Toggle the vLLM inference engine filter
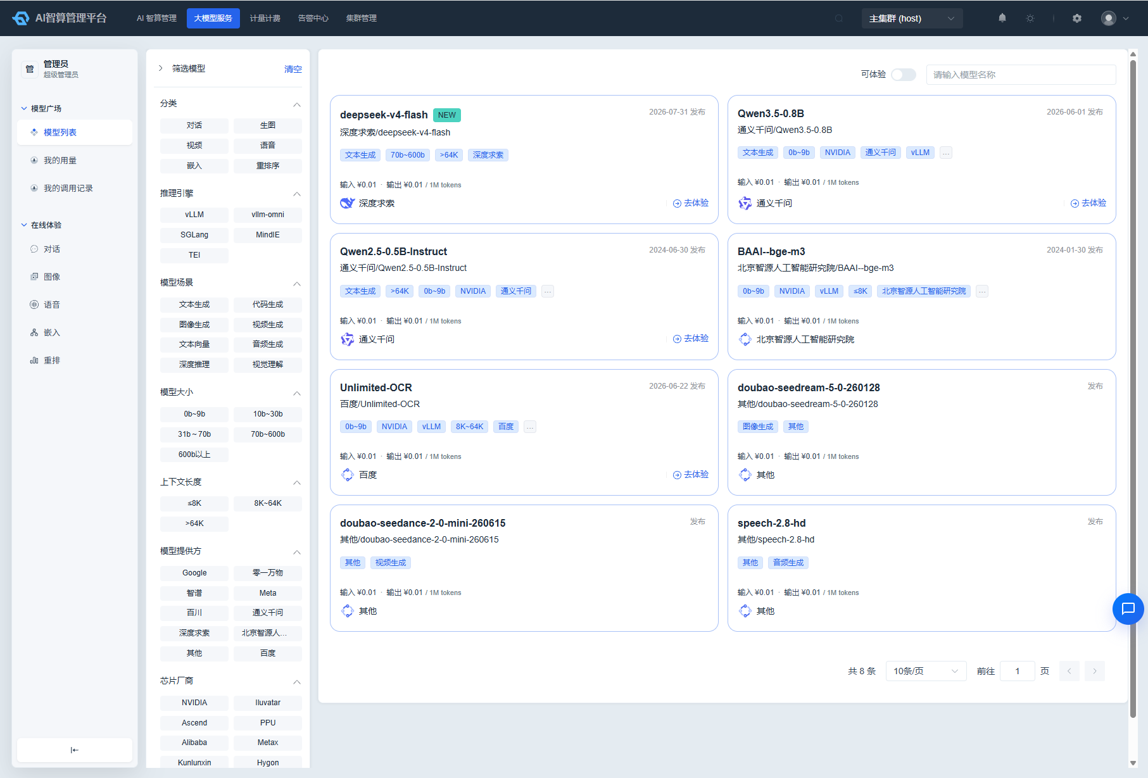This screenshot has height=778, width=1148. click(194, 215)
